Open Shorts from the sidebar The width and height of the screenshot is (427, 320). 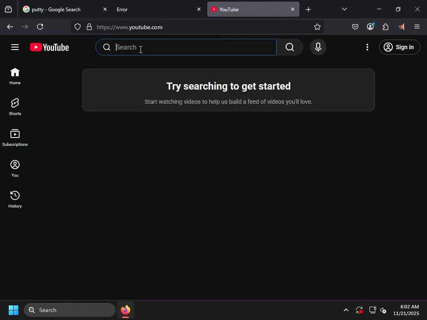[15, 107]
